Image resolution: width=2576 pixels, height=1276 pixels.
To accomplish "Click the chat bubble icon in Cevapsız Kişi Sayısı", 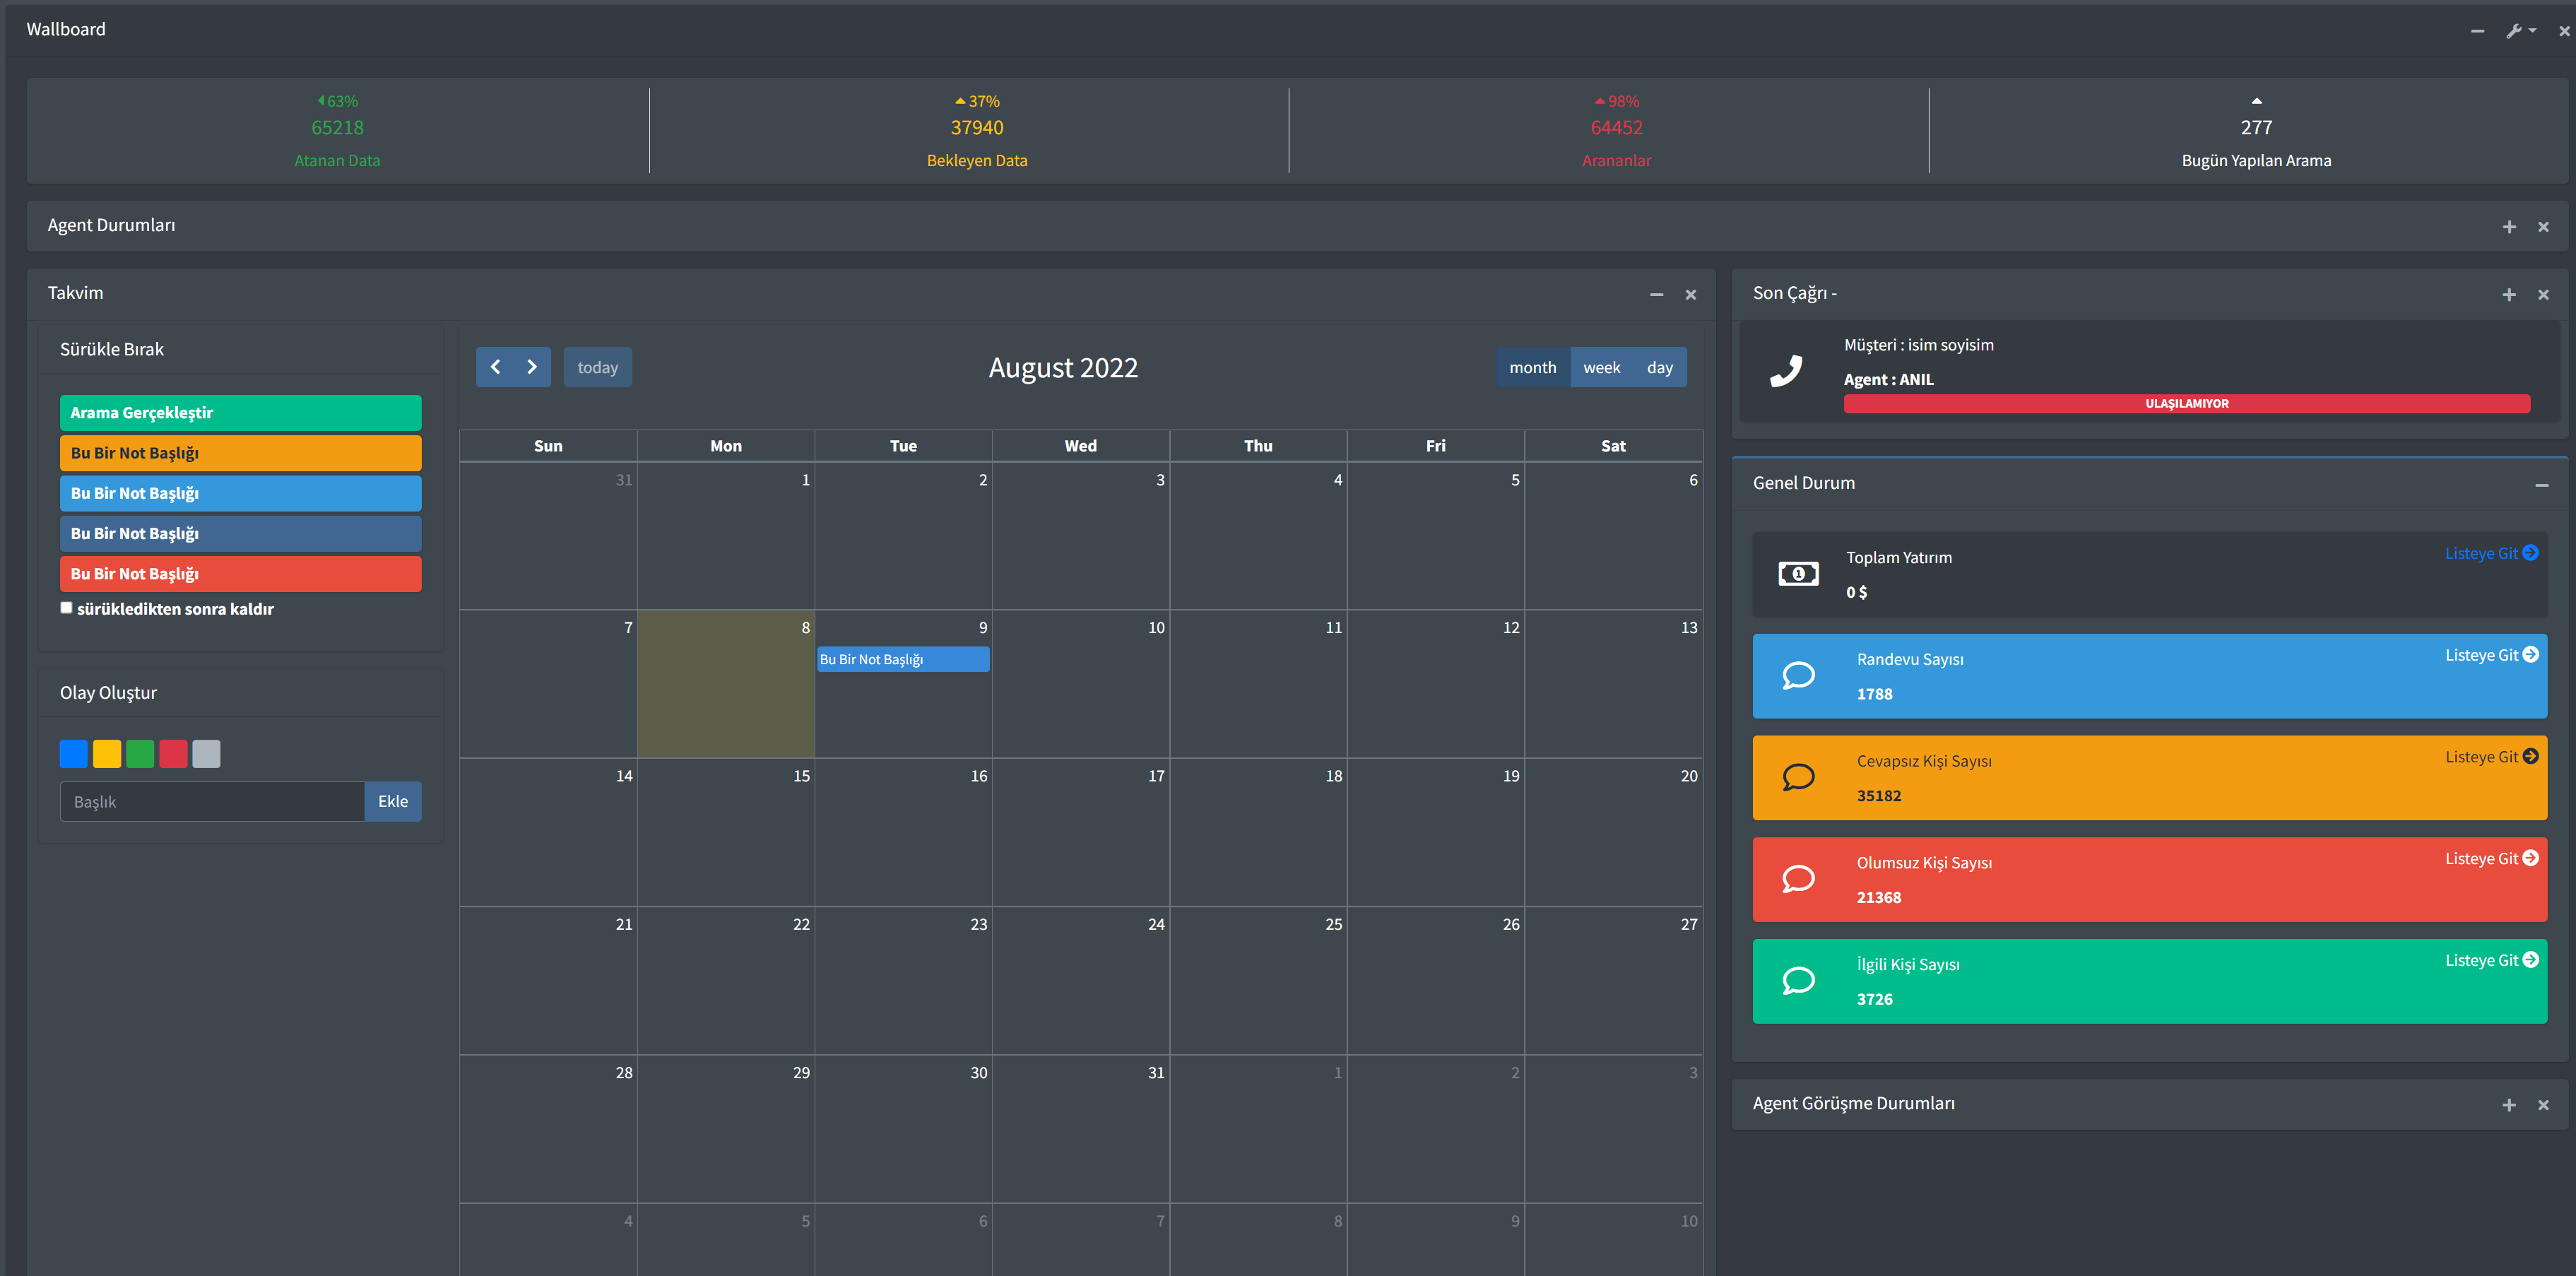I will point(1798,777).
